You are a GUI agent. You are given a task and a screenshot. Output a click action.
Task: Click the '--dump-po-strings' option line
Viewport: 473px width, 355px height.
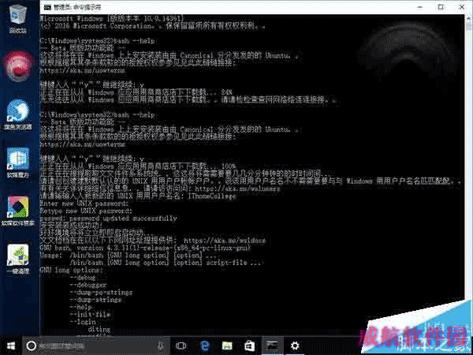101,293
